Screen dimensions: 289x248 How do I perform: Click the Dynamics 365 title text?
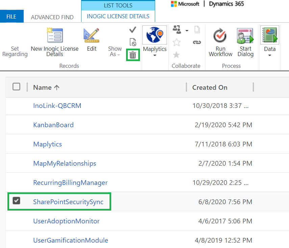(x=226, y=4)
